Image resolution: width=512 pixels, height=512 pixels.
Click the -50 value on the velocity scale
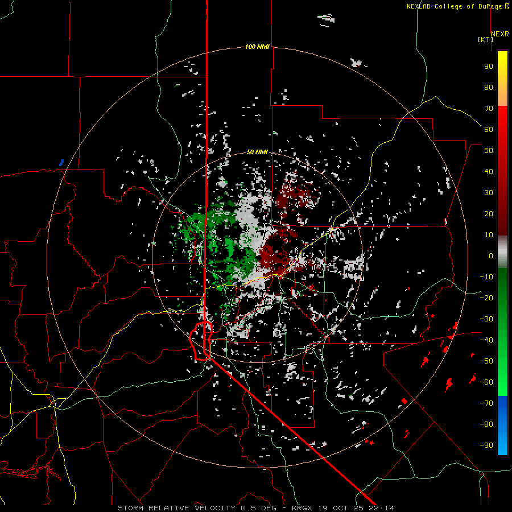tap(486, 361)
